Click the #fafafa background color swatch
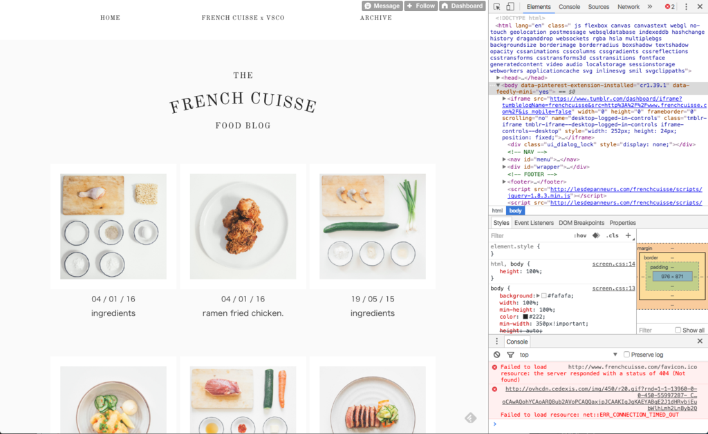The height and width of the screenshot is (434, 708). (544, 295)
